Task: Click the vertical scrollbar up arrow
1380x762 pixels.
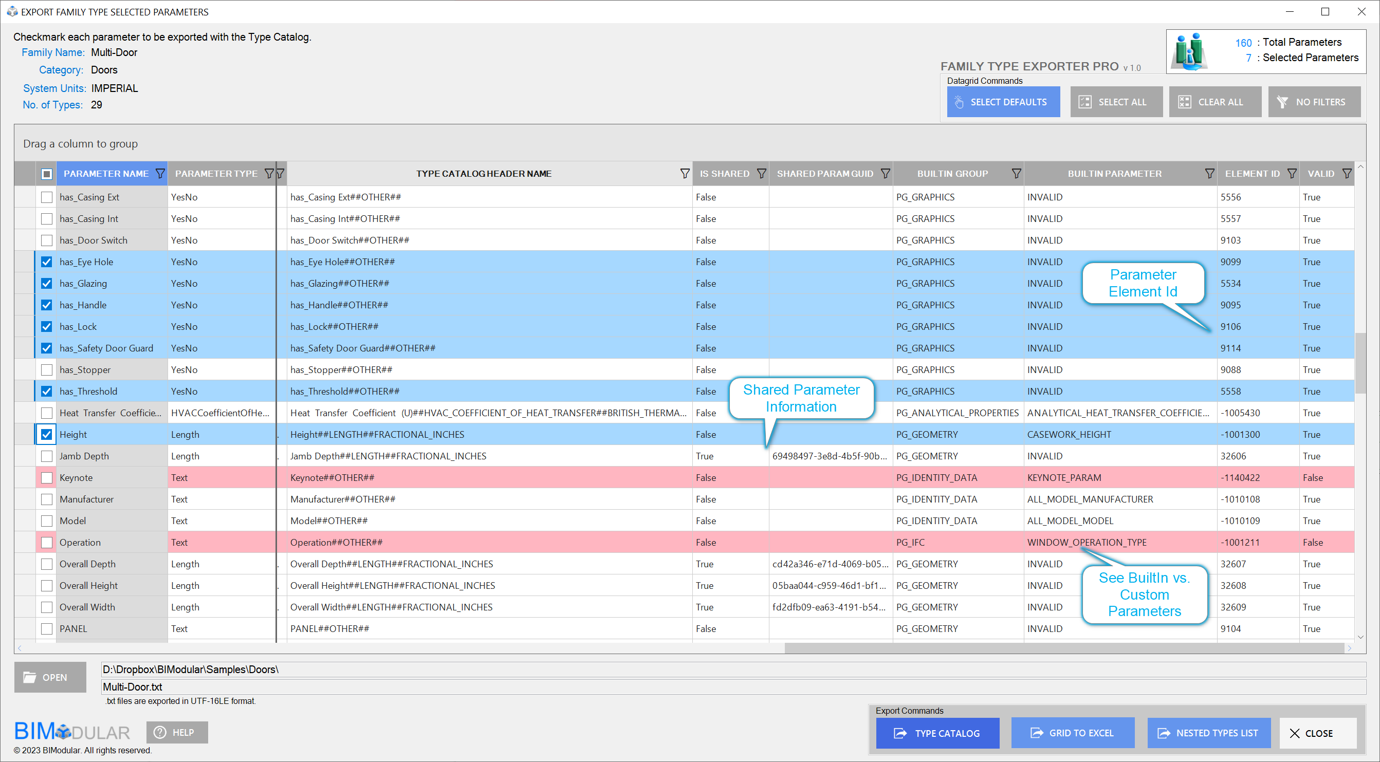Action: point(1360,168)
